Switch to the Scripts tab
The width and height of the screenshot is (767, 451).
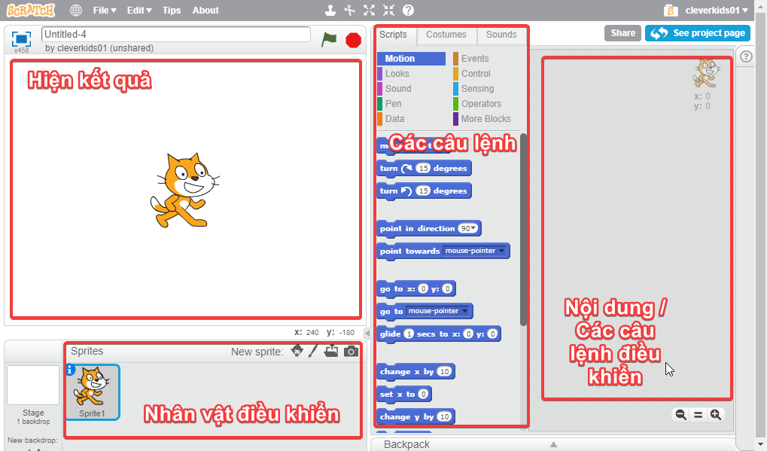(393, 35)
